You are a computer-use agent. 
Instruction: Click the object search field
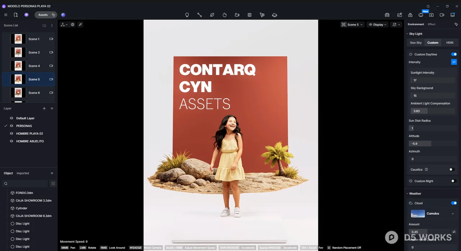24,184
